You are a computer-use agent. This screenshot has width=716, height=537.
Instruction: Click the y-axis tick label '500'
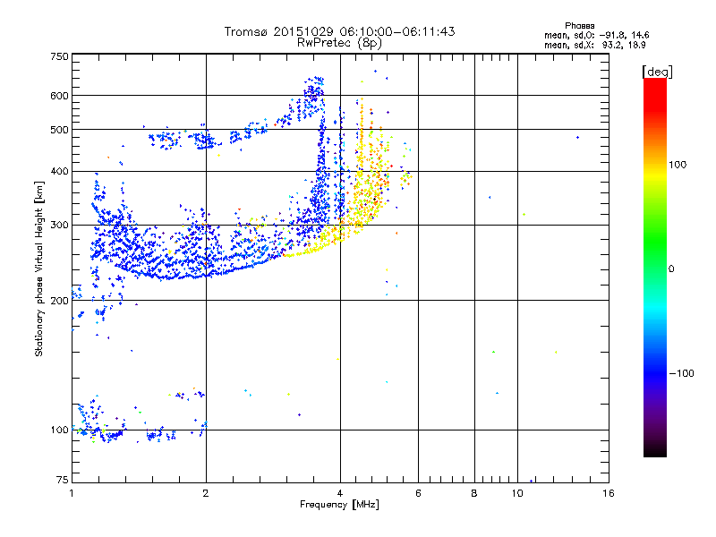point(59,130)
